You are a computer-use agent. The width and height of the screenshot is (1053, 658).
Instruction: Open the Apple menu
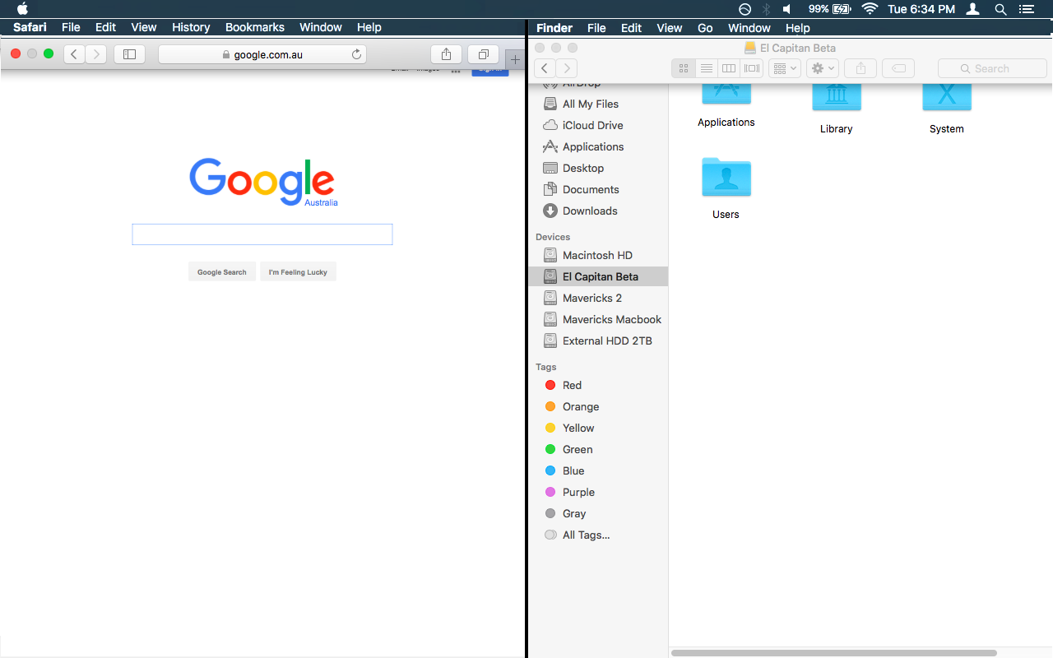tap(23, 9)
